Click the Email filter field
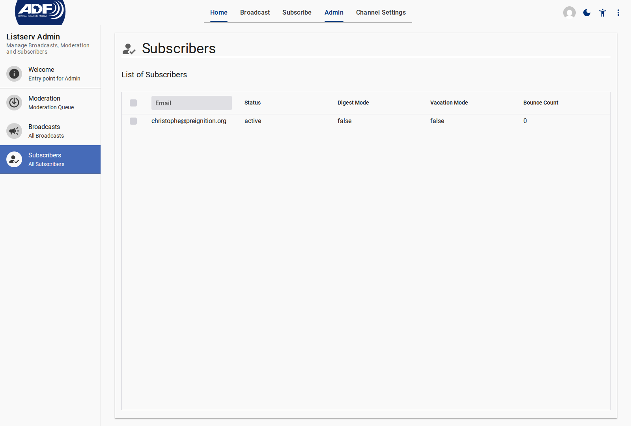Viewport: 631px width, 426px height. click(192, 103)
